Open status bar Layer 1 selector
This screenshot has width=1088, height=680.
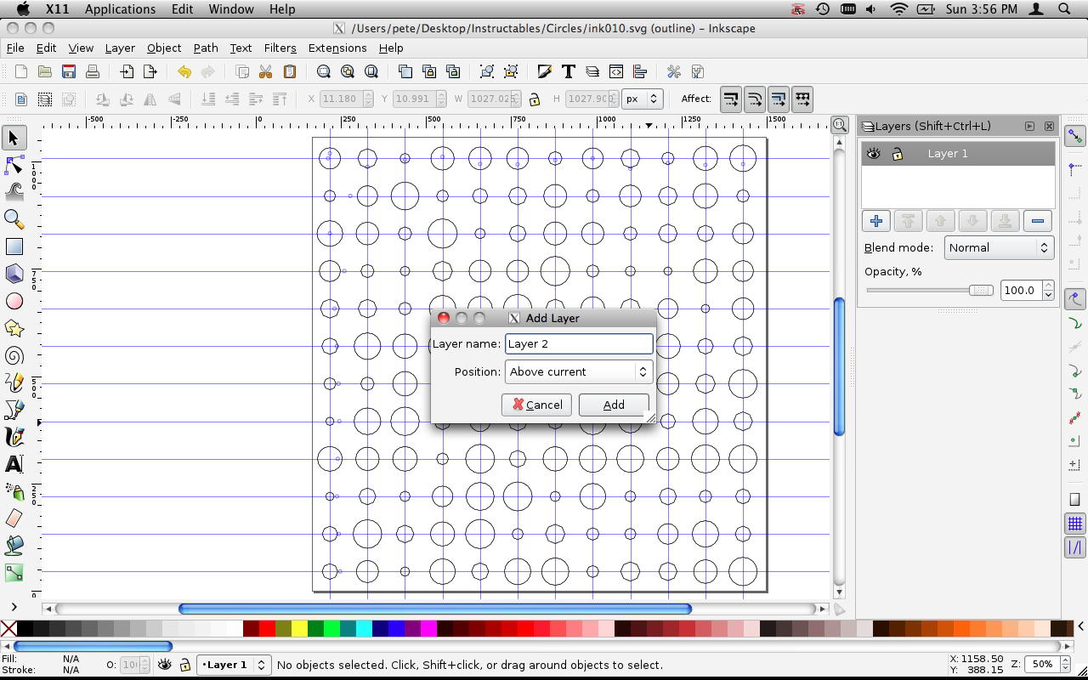[x=234, y=665]
